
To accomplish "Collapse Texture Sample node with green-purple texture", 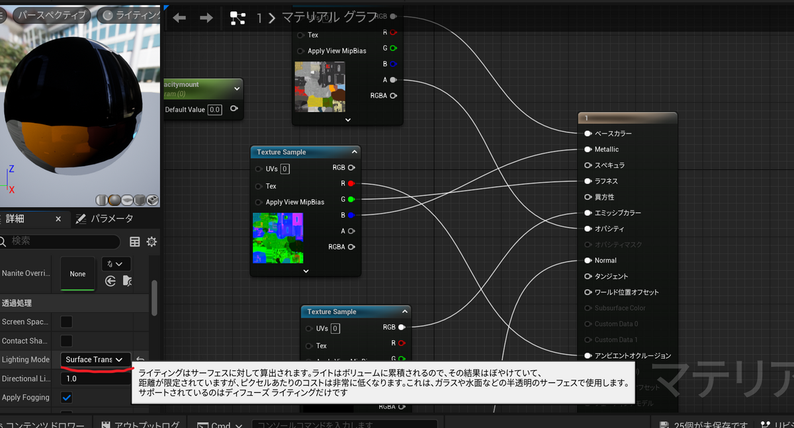I will 354,151.
